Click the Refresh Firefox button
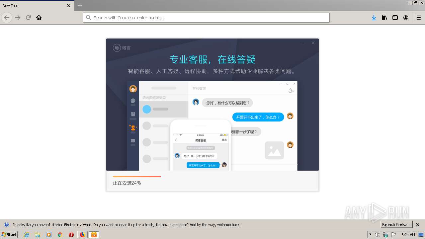This screenshot has width=425, height=239. click(x=396, y=224)
